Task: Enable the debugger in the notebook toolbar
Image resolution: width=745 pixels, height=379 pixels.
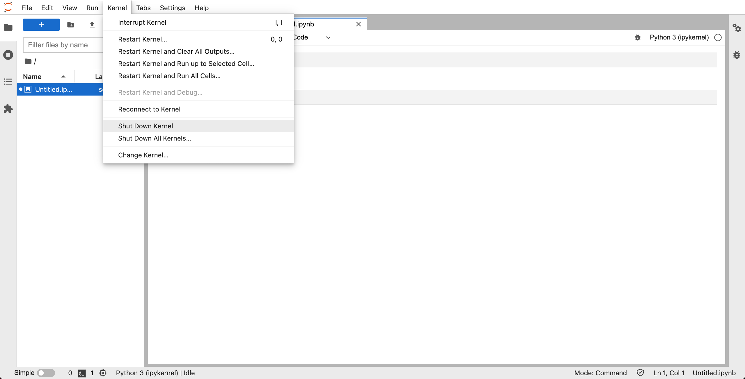Action: 638,37
